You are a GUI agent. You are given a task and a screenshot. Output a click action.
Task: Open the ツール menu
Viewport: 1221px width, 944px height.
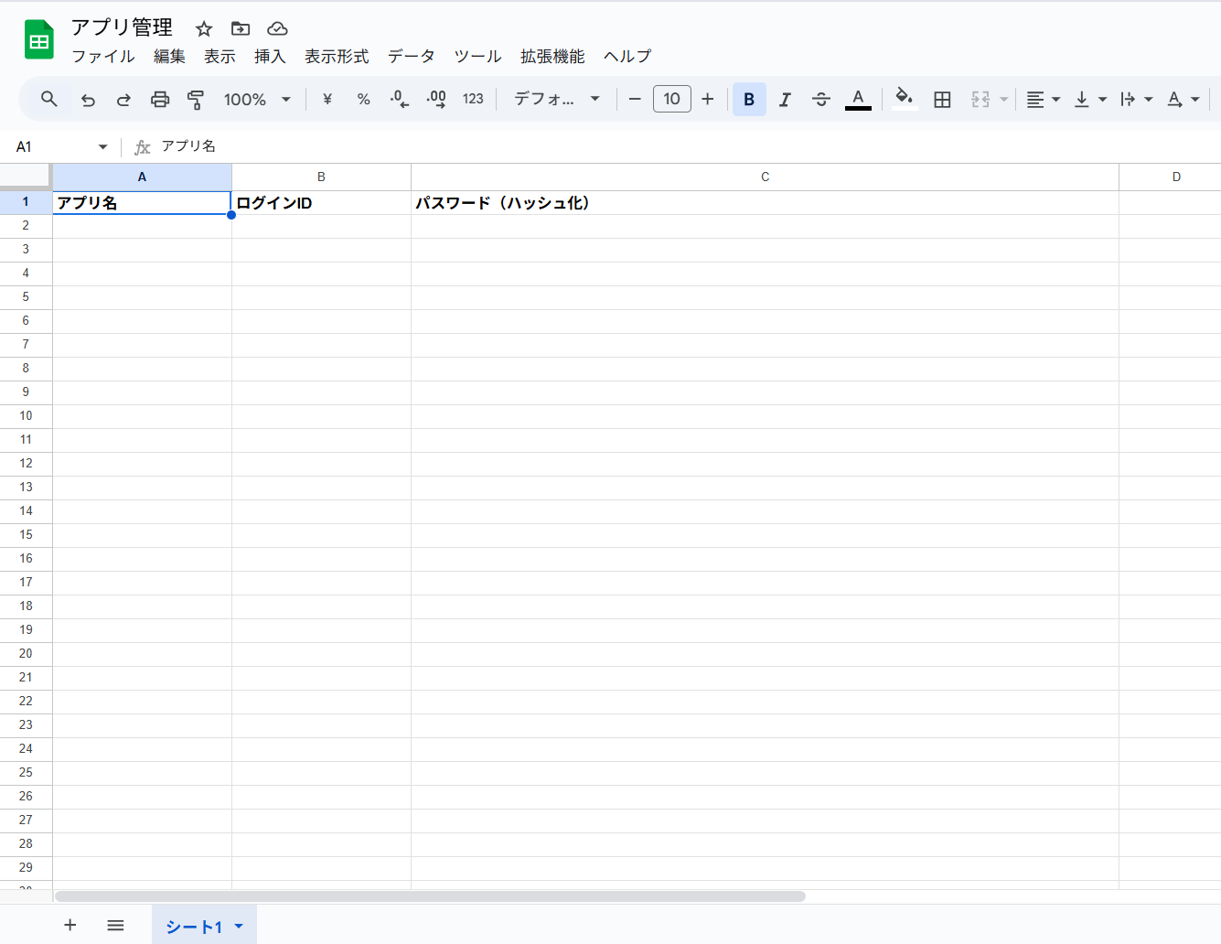tap(477, 57)
